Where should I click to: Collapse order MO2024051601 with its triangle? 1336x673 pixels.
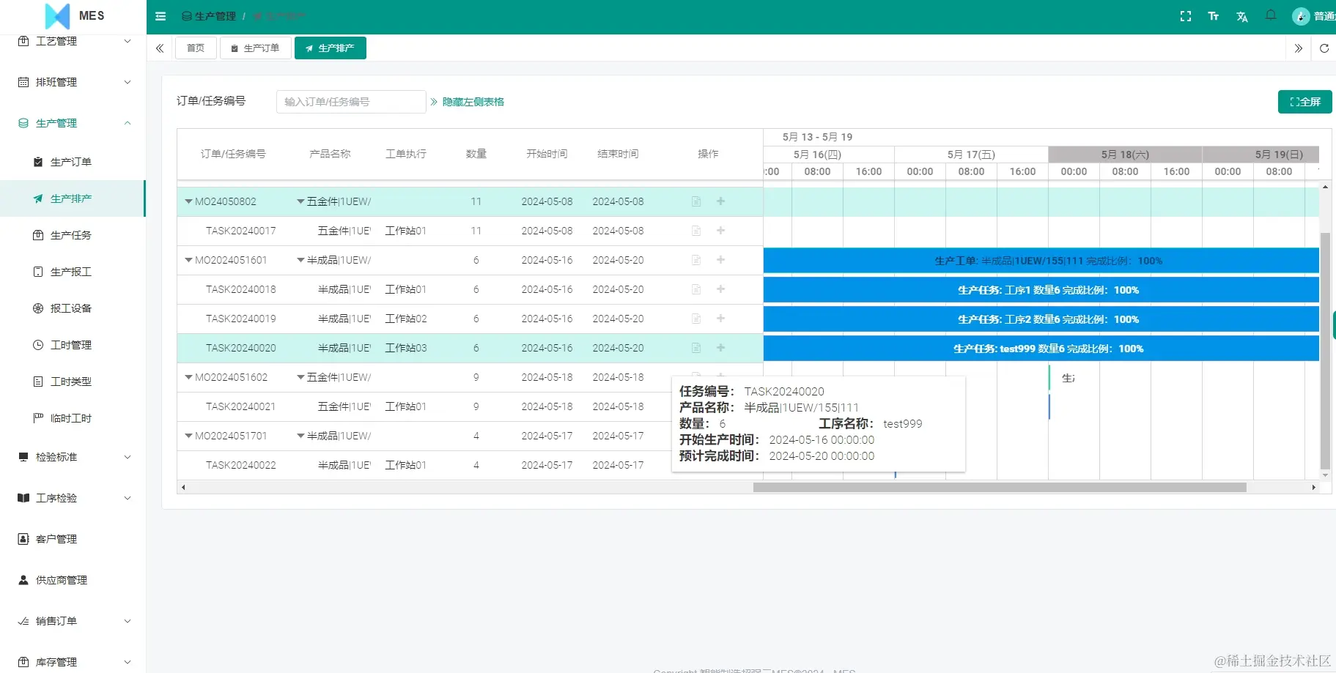point(188,260)
